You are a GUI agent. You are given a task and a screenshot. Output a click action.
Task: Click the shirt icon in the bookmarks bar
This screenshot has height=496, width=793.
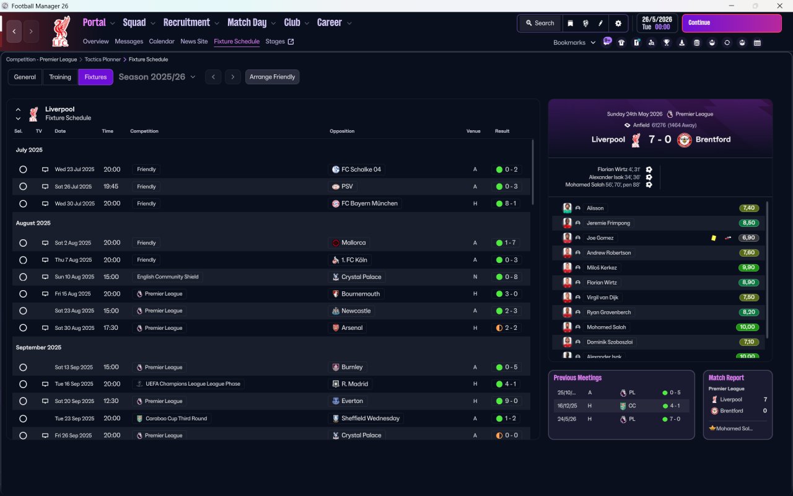click(x=621, y=43)
